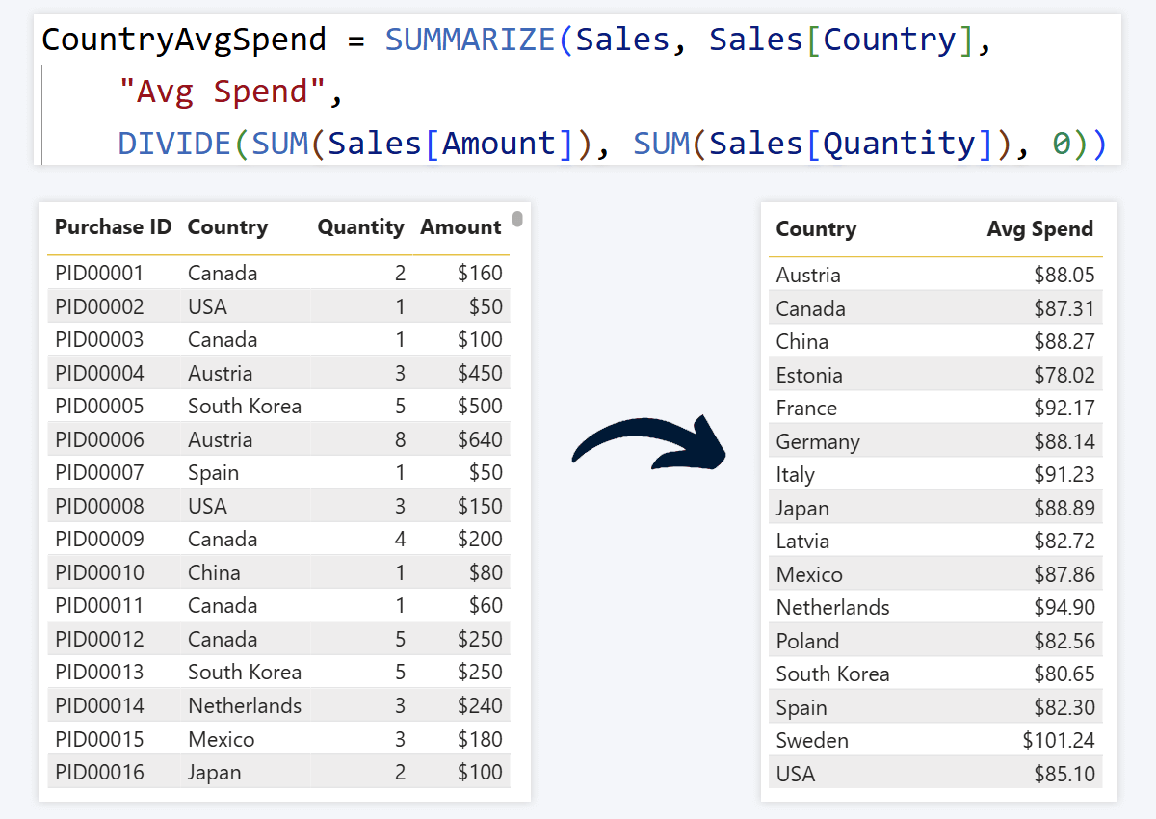
Task: Select cell PID00015
Action: coord(99,739)
